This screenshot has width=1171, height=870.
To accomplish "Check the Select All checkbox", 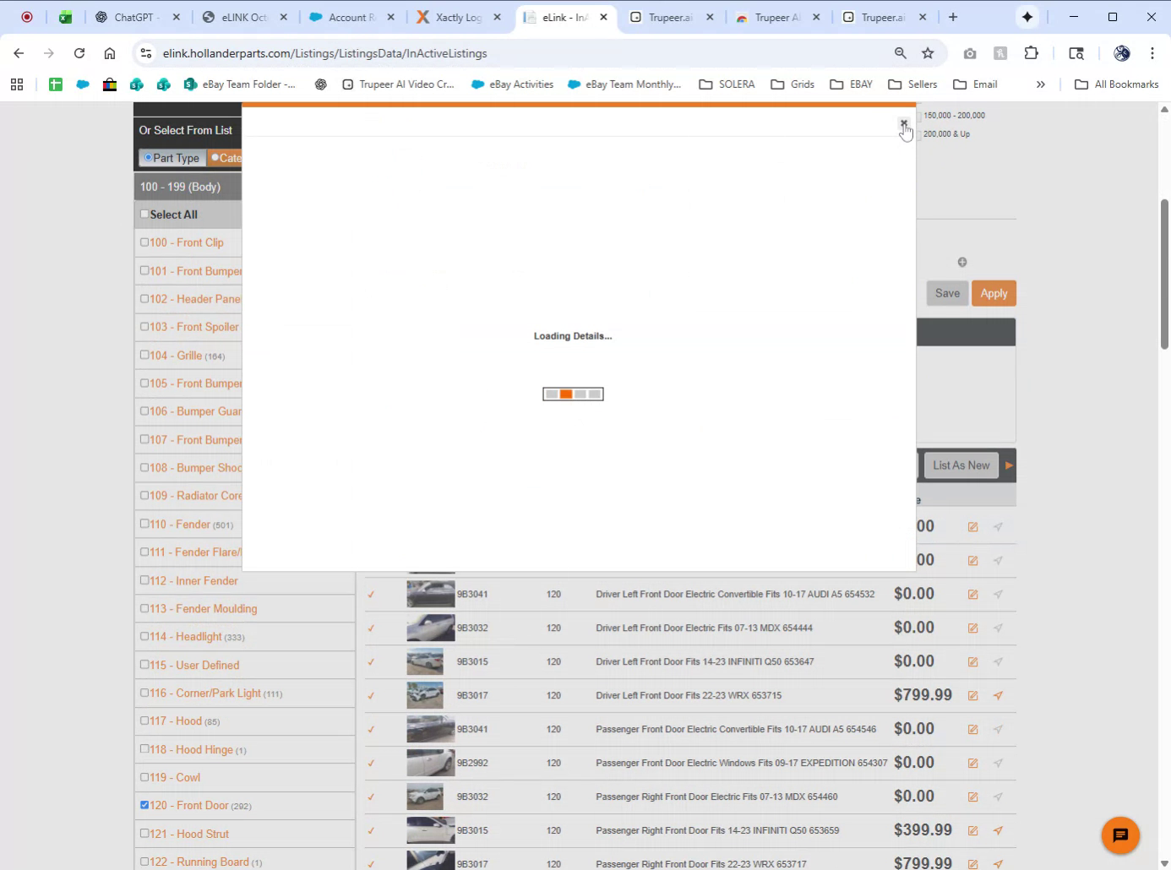I will point(144,214).
